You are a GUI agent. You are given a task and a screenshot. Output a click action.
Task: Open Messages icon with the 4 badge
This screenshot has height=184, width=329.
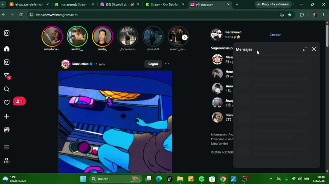(x=7, y=76)
